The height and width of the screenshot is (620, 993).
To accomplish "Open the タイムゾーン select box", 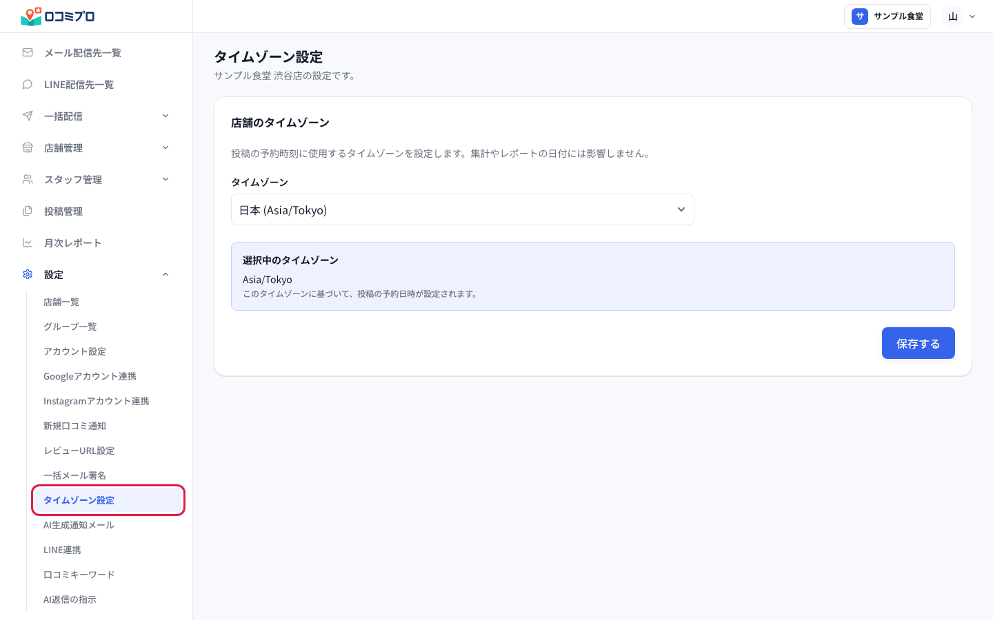I will pyautogui.click(x=462, y=209).
